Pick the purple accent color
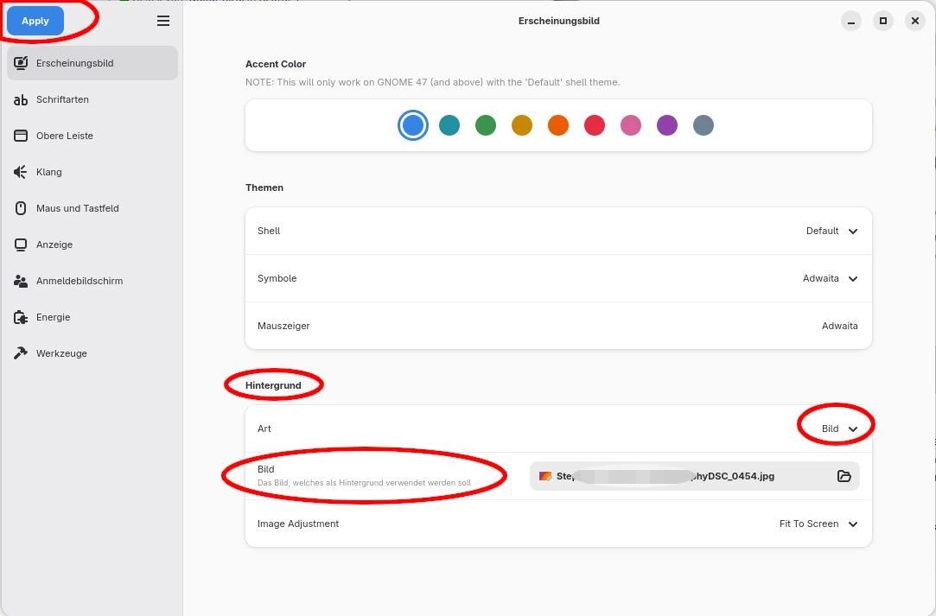The width and height of the screenshot is (936, 616). [667, 125]
